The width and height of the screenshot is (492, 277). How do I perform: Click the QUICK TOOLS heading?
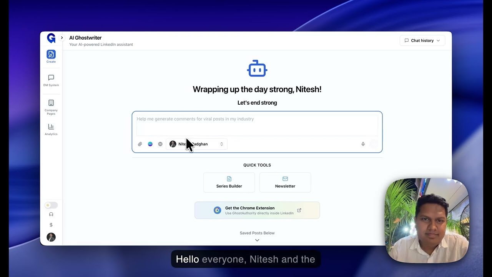click(257, 165)
